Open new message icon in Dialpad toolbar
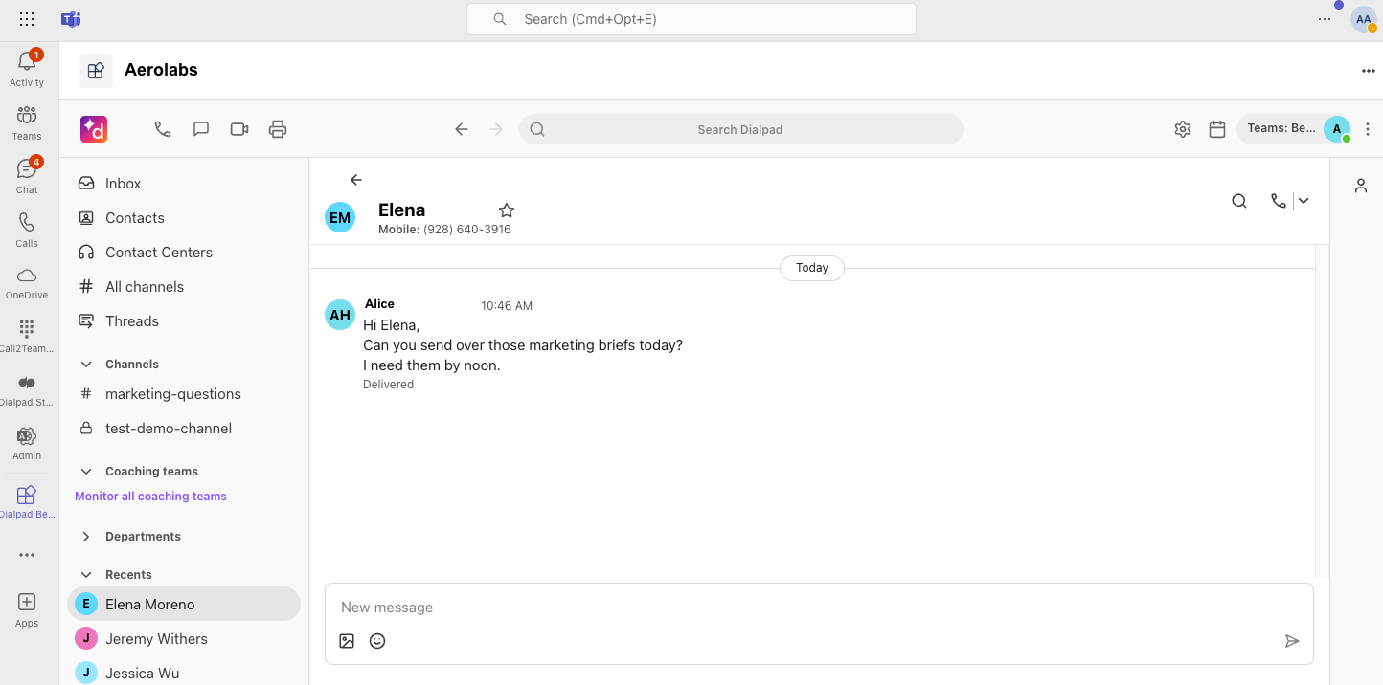The height and width of the screenshot is (685, 1383). [x=201, y=129]
